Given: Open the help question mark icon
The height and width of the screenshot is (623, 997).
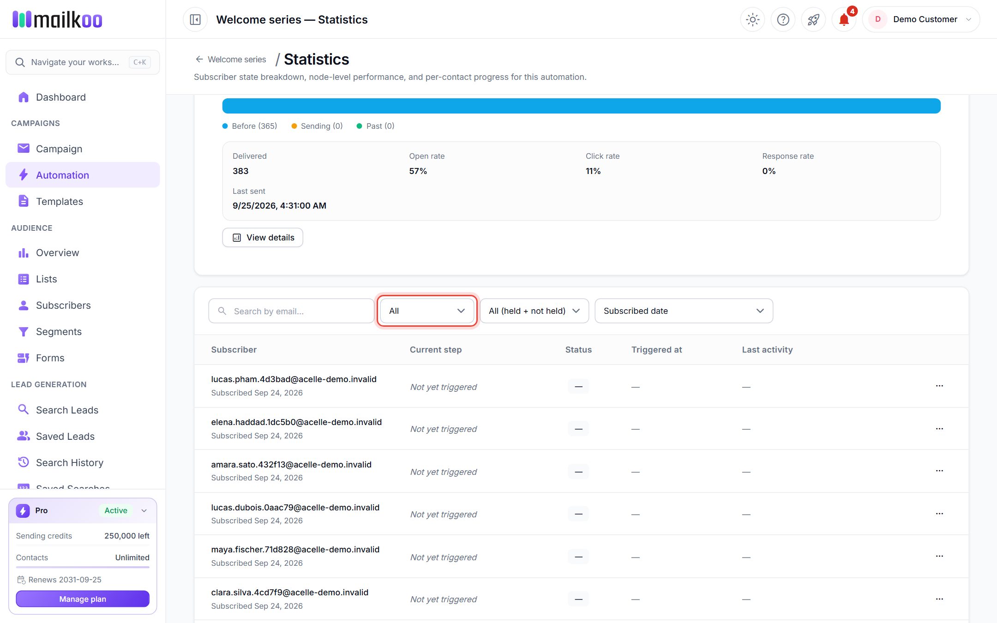Looking at the screenshot, I should point(783,19).
